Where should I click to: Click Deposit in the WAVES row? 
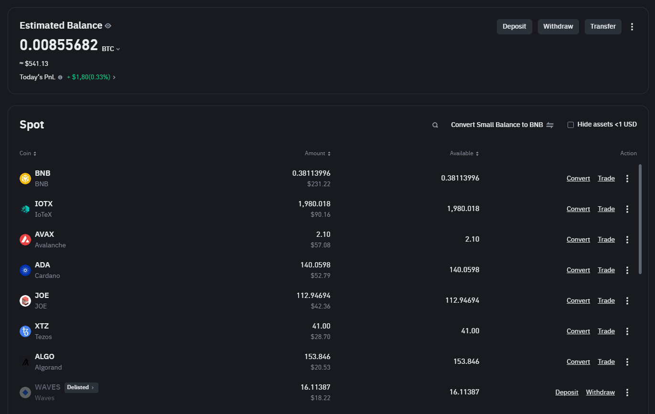(567, 392)
